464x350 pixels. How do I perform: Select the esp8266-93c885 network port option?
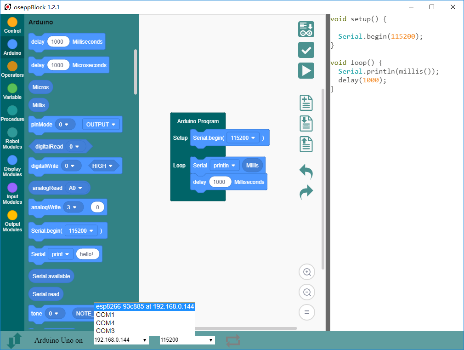click(145, 306)
